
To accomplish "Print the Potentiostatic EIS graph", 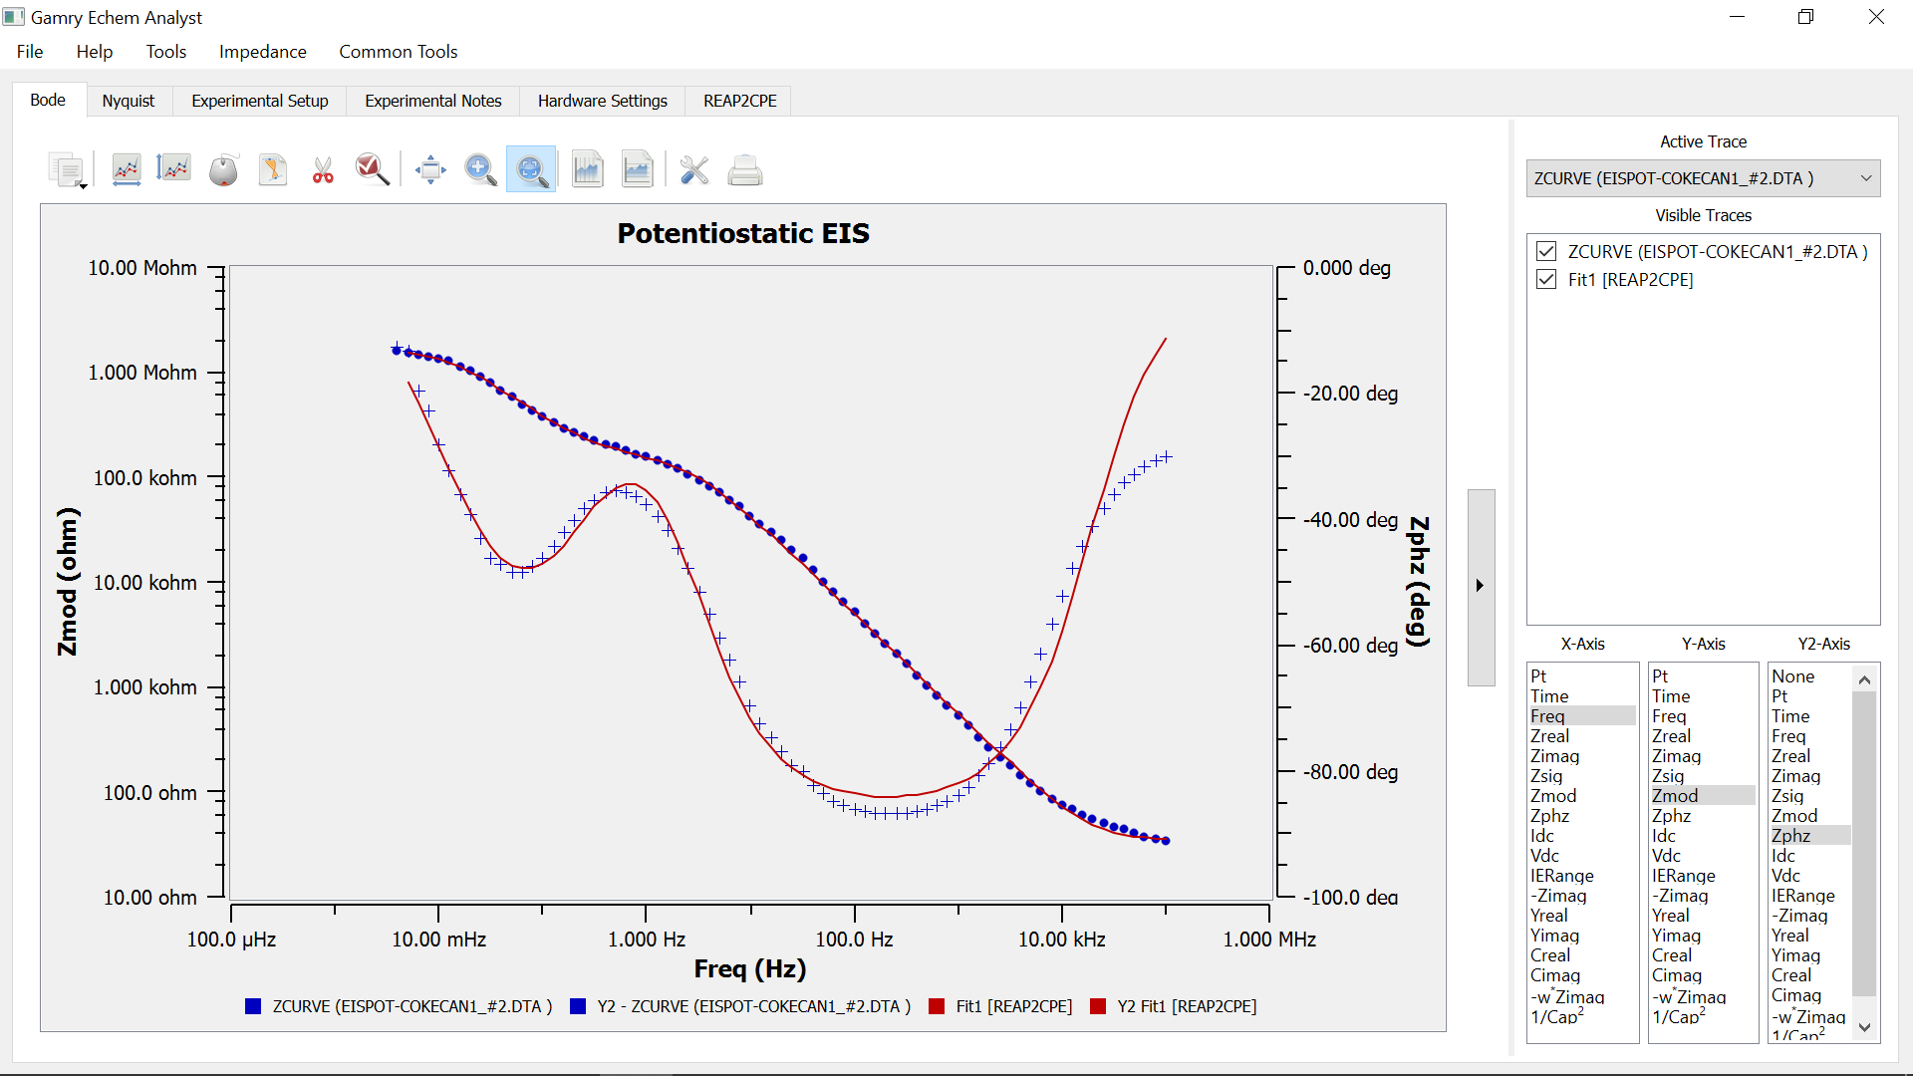I will point(745,169).
